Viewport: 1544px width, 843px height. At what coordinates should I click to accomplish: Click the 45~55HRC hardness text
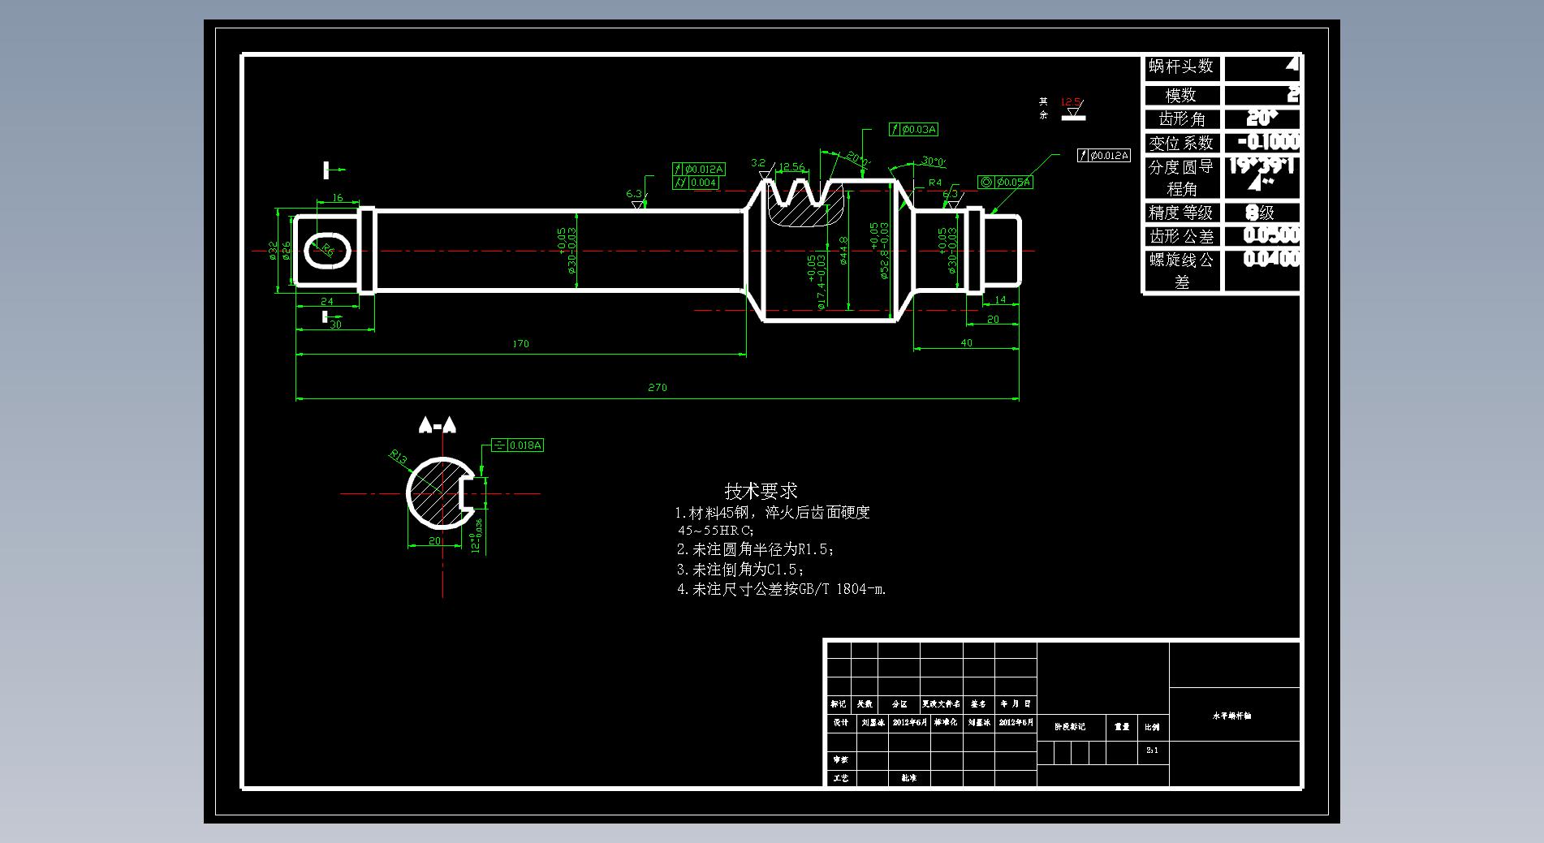coord(716,531)
